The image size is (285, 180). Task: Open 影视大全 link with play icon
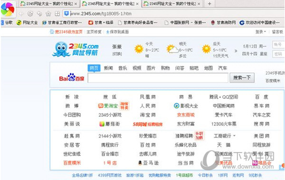(186, 106)
